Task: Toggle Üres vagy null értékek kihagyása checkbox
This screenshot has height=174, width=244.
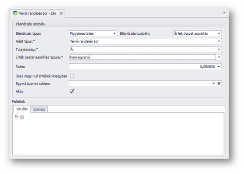Action: (x=72, y=76)
